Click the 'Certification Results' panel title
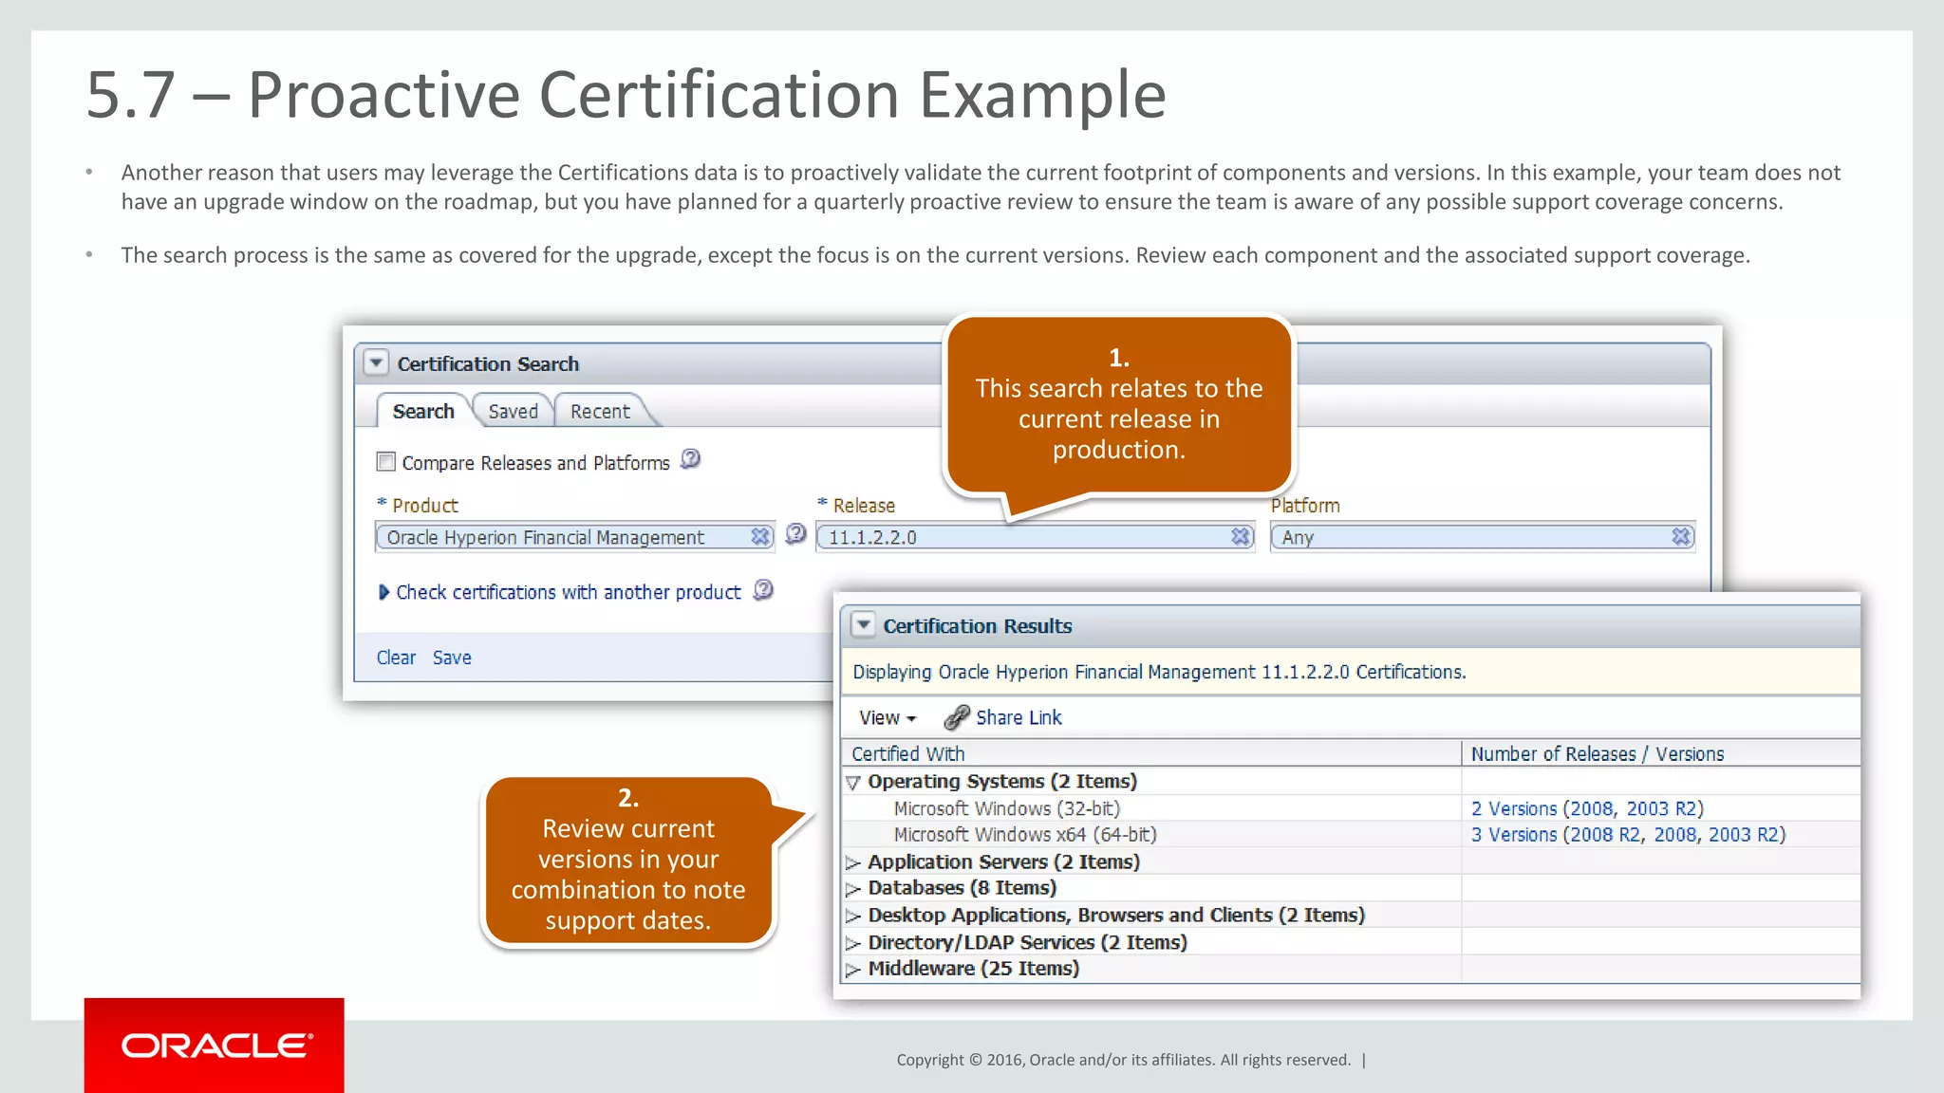1944x1093 pixels. tap(978, 626)
